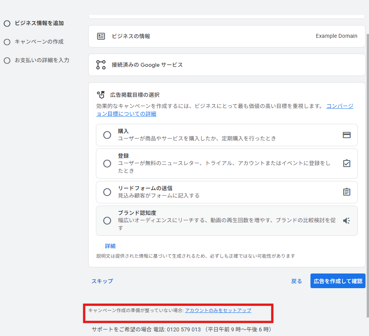The image size is (369, 336).
Task: Click the 見込み顧客がフォームに記入する description
Action: (159, 196)
